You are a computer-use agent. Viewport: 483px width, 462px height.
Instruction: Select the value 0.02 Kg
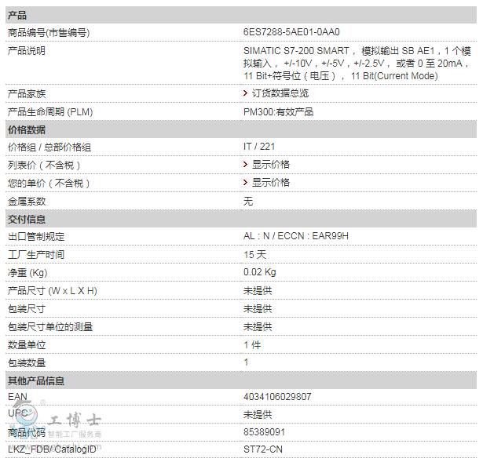tap(260, 272)
